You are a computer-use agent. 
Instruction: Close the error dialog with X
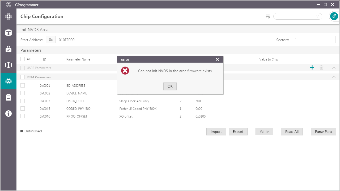[x=217, y=59]
